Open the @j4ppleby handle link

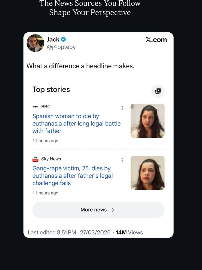pos(61,47)
